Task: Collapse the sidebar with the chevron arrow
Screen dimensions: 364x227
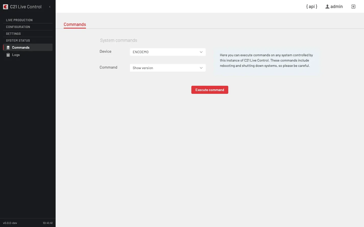Action: 50,7
